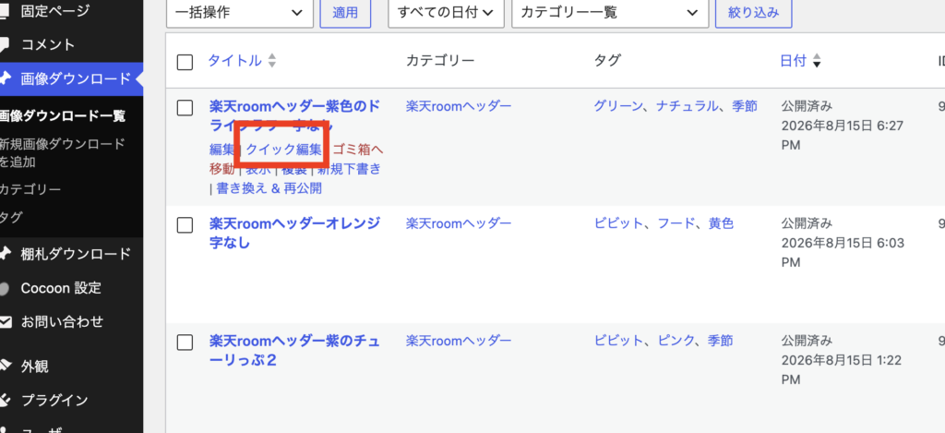
Task: Click 新規下書き under the first post
Action: (x=349, y=169)
